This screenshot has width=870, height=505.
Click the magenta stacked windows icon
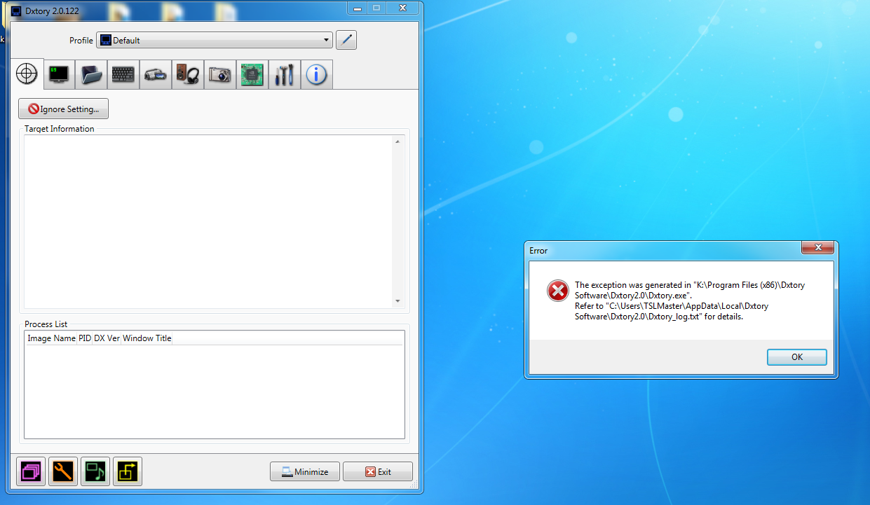[x=31, y=471]
